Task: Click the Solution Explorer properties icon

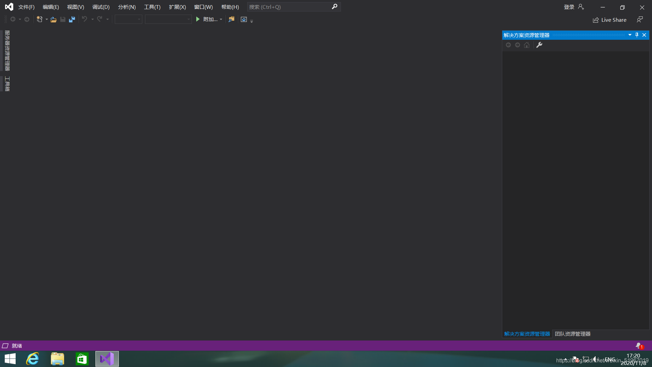Action: [539, 45]
